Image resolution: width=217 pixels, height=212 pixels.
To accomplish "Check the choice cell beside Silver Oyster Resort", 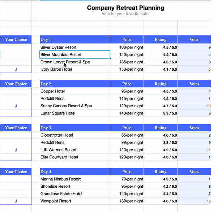I will coord(16,47).
